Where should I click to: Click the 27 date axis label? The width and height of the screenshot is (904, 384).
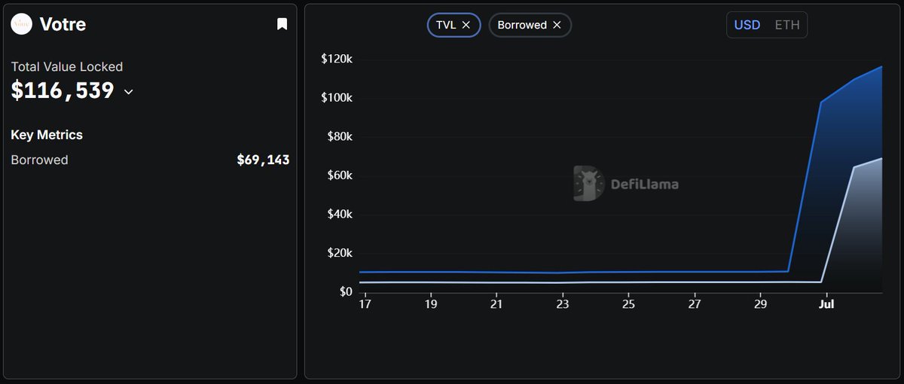click(x=695, y=305)
